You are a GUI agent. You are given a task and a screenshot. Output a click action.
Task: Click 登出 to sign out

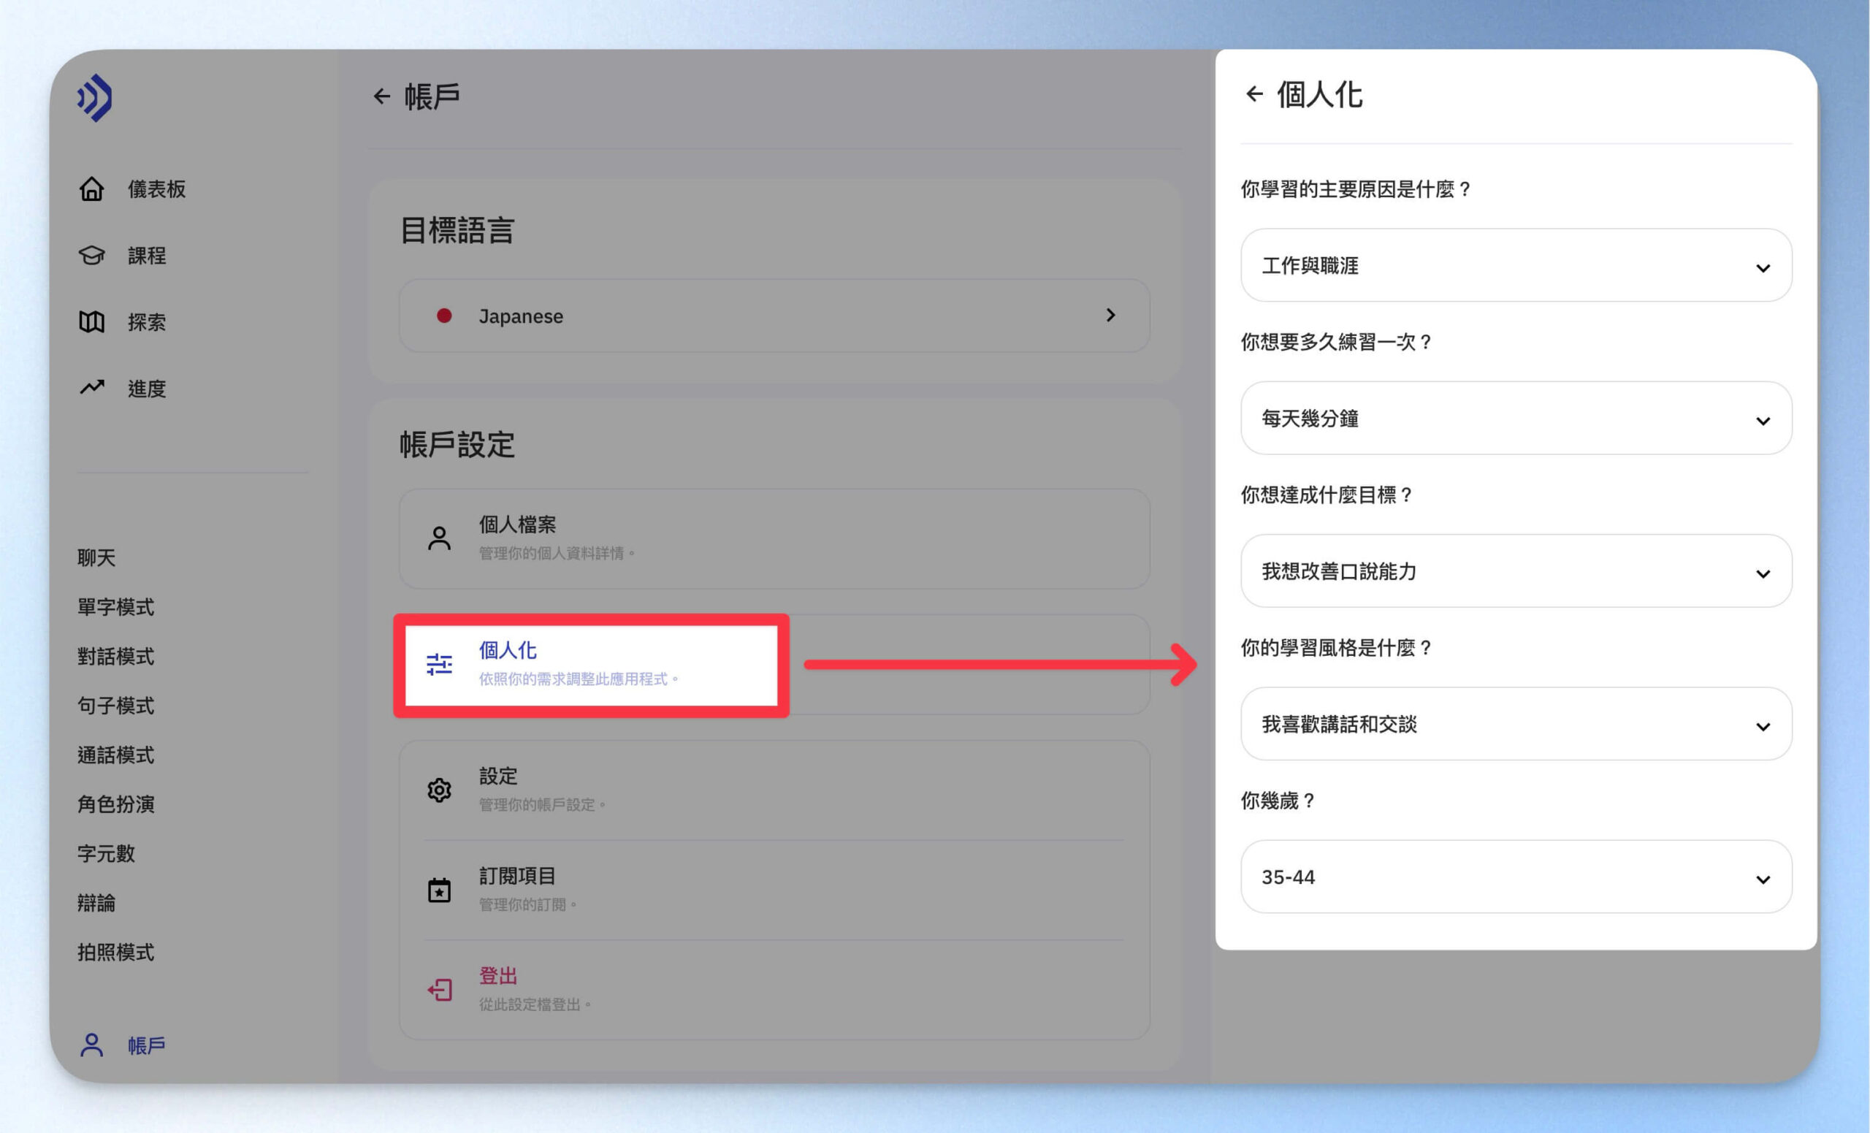(774, 990)
